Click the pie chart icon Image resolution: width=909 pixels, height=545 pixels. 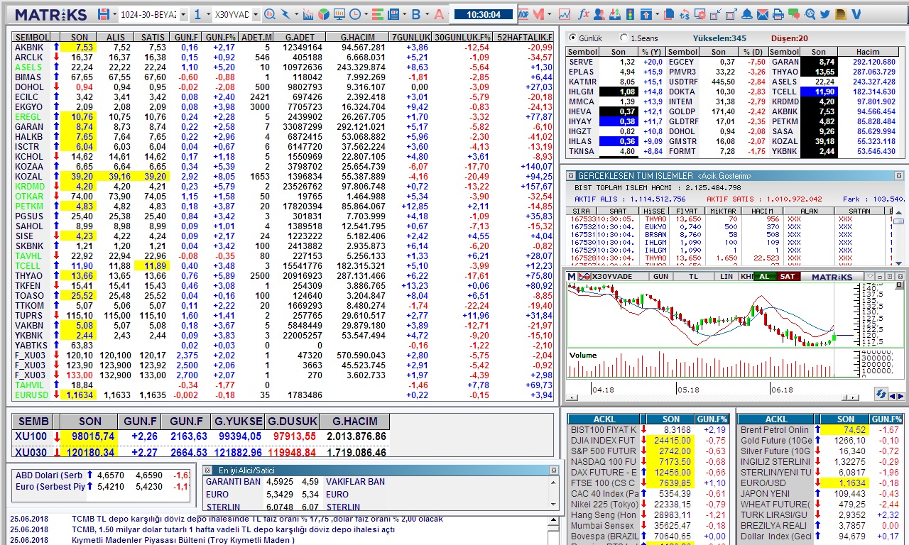(x=323, y=14)
